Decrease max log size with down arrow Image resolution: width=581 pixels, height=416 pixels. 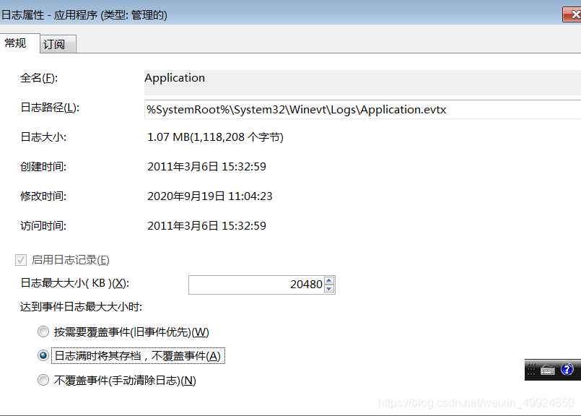pos(329,289)
